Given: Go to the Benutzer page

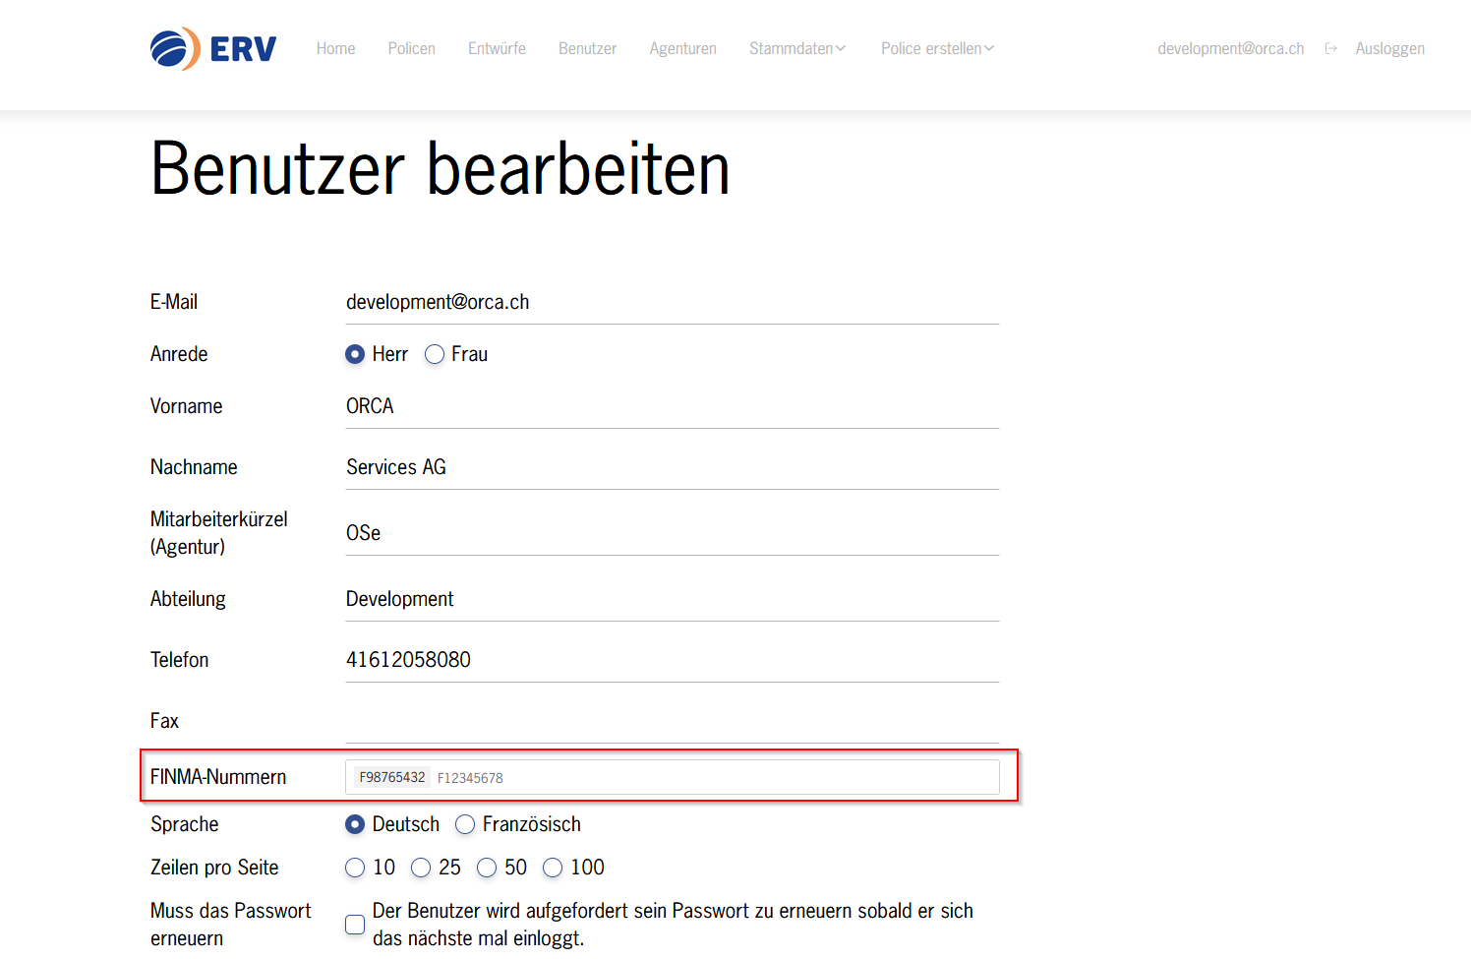Looking at the screenshot, I should pos(587,49).
